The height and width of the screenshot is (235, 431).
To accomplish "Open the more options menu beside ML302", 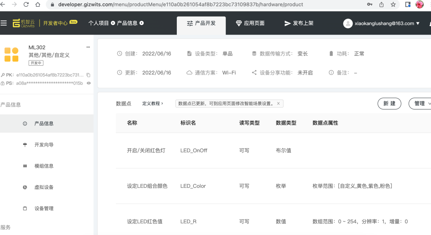I will [88, 47].
